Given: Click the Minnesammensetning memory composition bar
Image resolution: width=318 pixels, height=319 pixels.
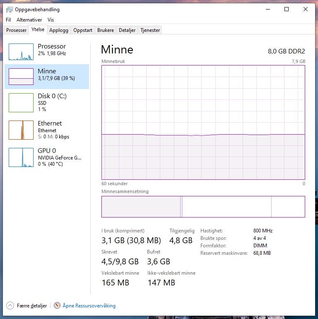Looking at the screenshot, I should [203, 207].
